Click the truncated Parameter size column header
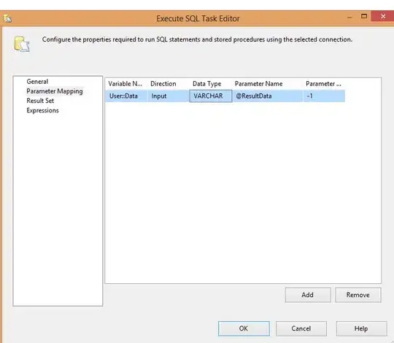The height and width of the screenshot is (343, 394). click(323, 84)
